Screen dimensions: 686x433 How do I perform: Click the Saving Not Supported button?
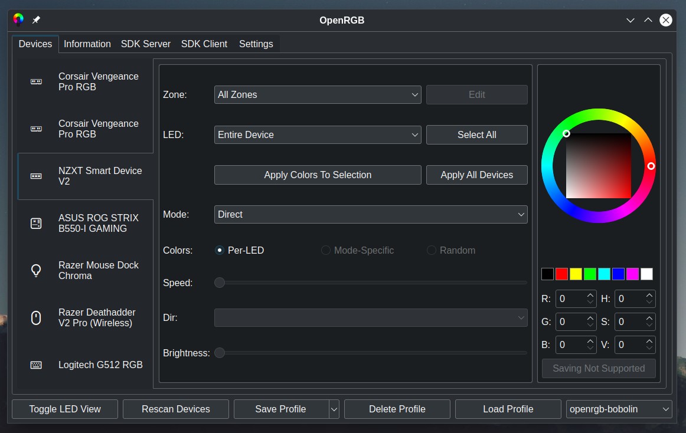599,368
